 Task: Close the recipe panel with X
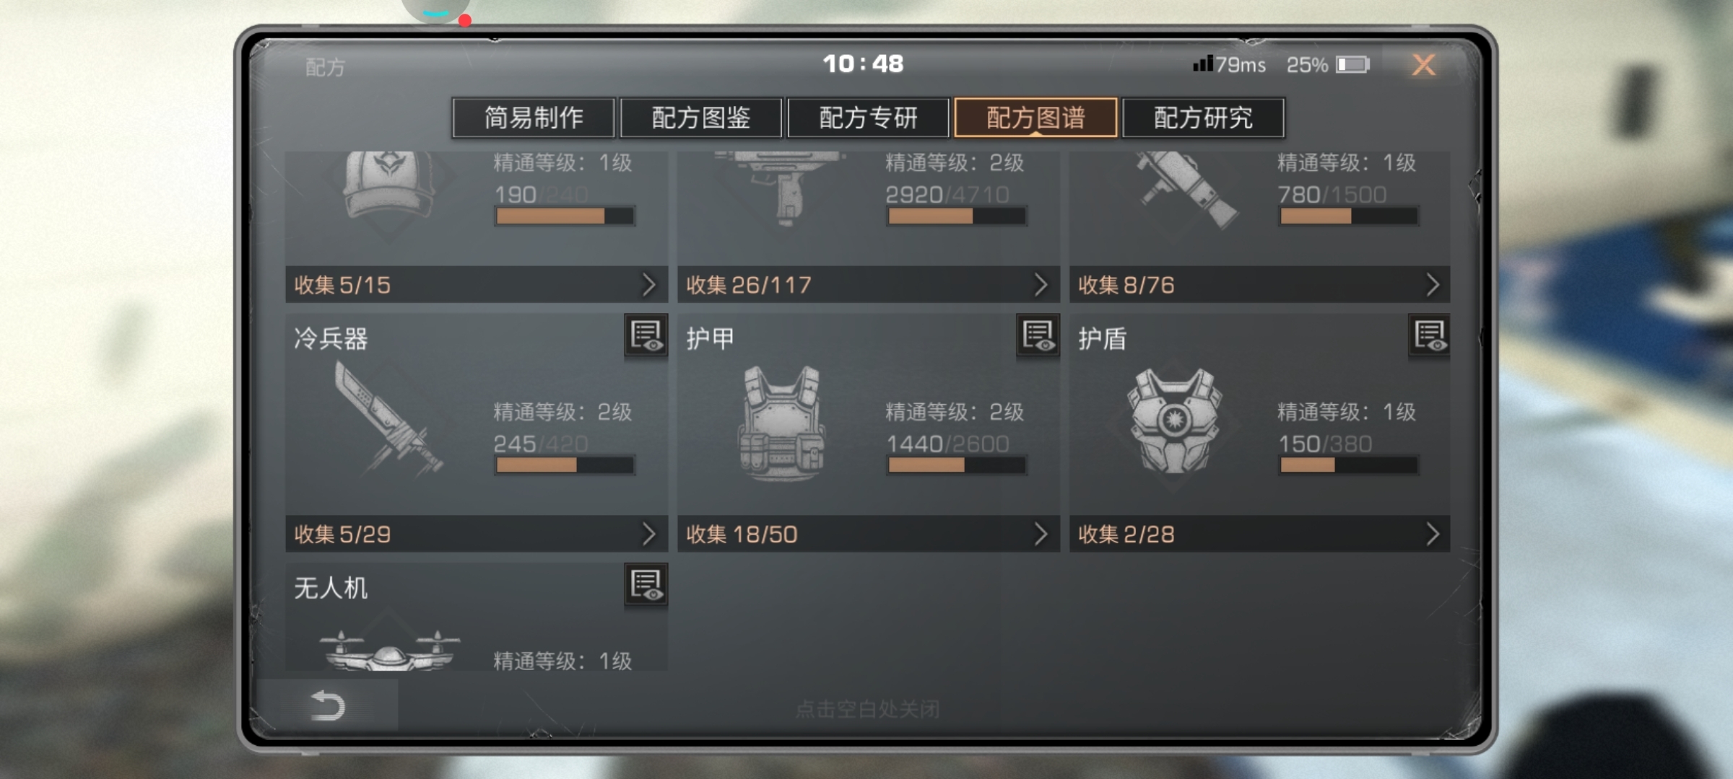click(1424, 65)
